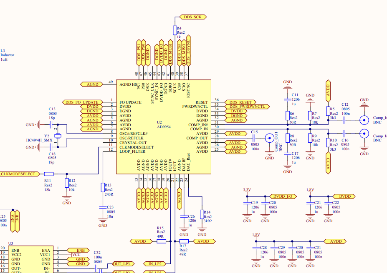Click resistor R8 50R symbol

288,138
